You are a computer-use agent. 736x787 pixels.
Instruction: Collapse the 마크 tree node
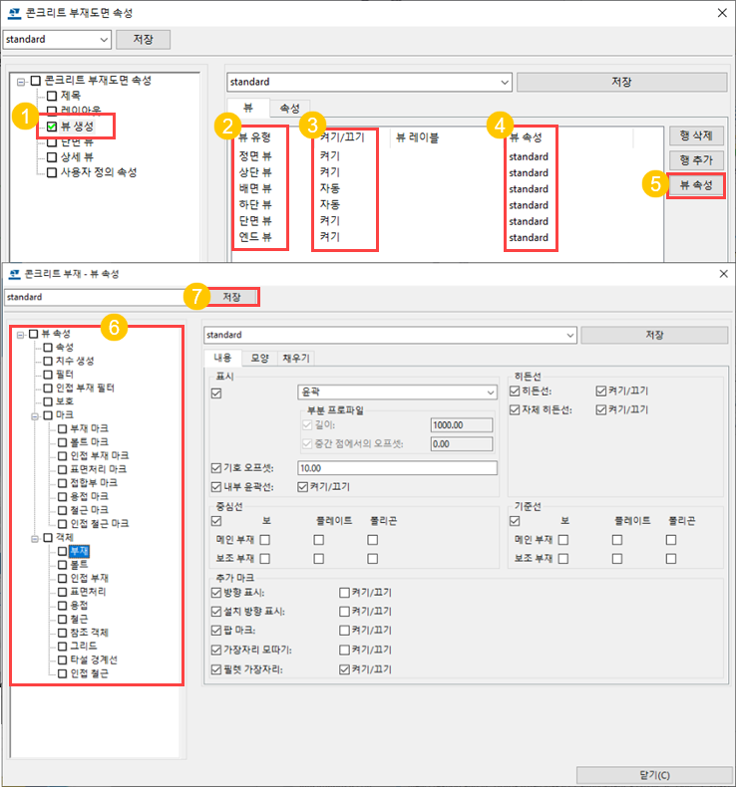click(x=35, y=416)
